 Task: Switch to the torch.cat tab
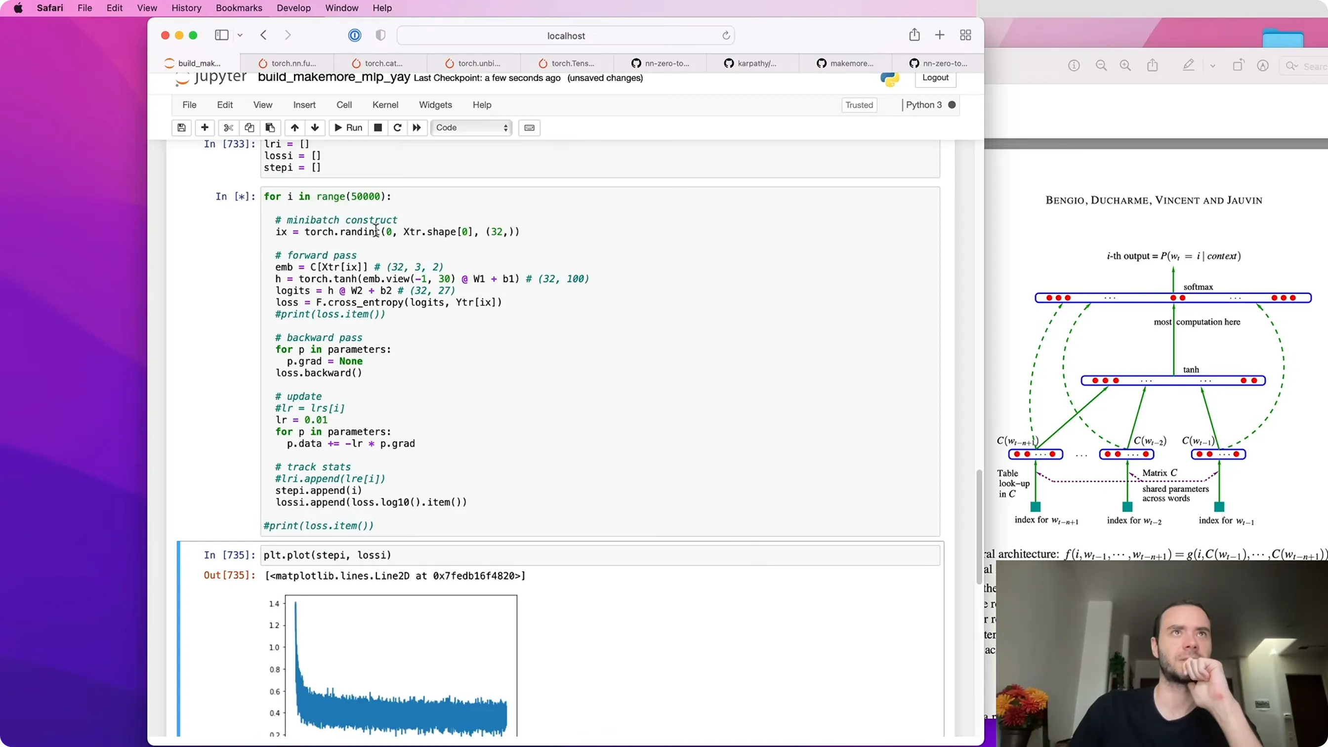tap(380, 63)
